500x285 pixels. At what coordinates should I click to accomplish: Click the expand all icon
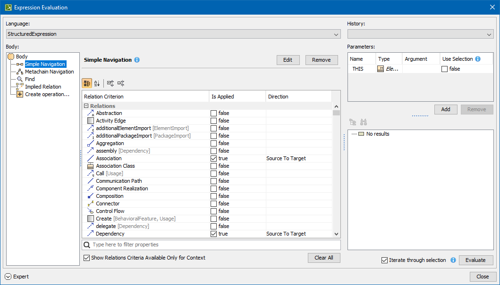pos(110,83)
